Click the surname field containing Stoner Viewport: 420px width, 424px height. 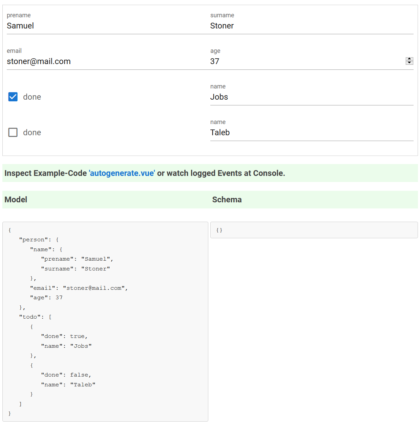(312, 26)
